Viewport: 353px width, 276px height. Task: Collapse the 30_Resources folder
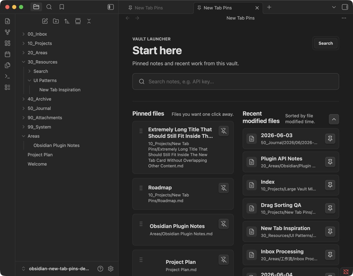tap(23, 62)
